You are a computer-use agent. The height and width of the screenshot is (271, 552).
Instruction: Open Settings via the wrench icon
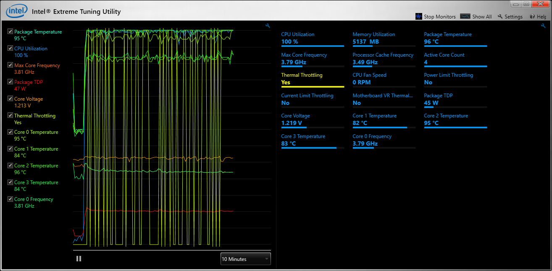click(500, 17)
